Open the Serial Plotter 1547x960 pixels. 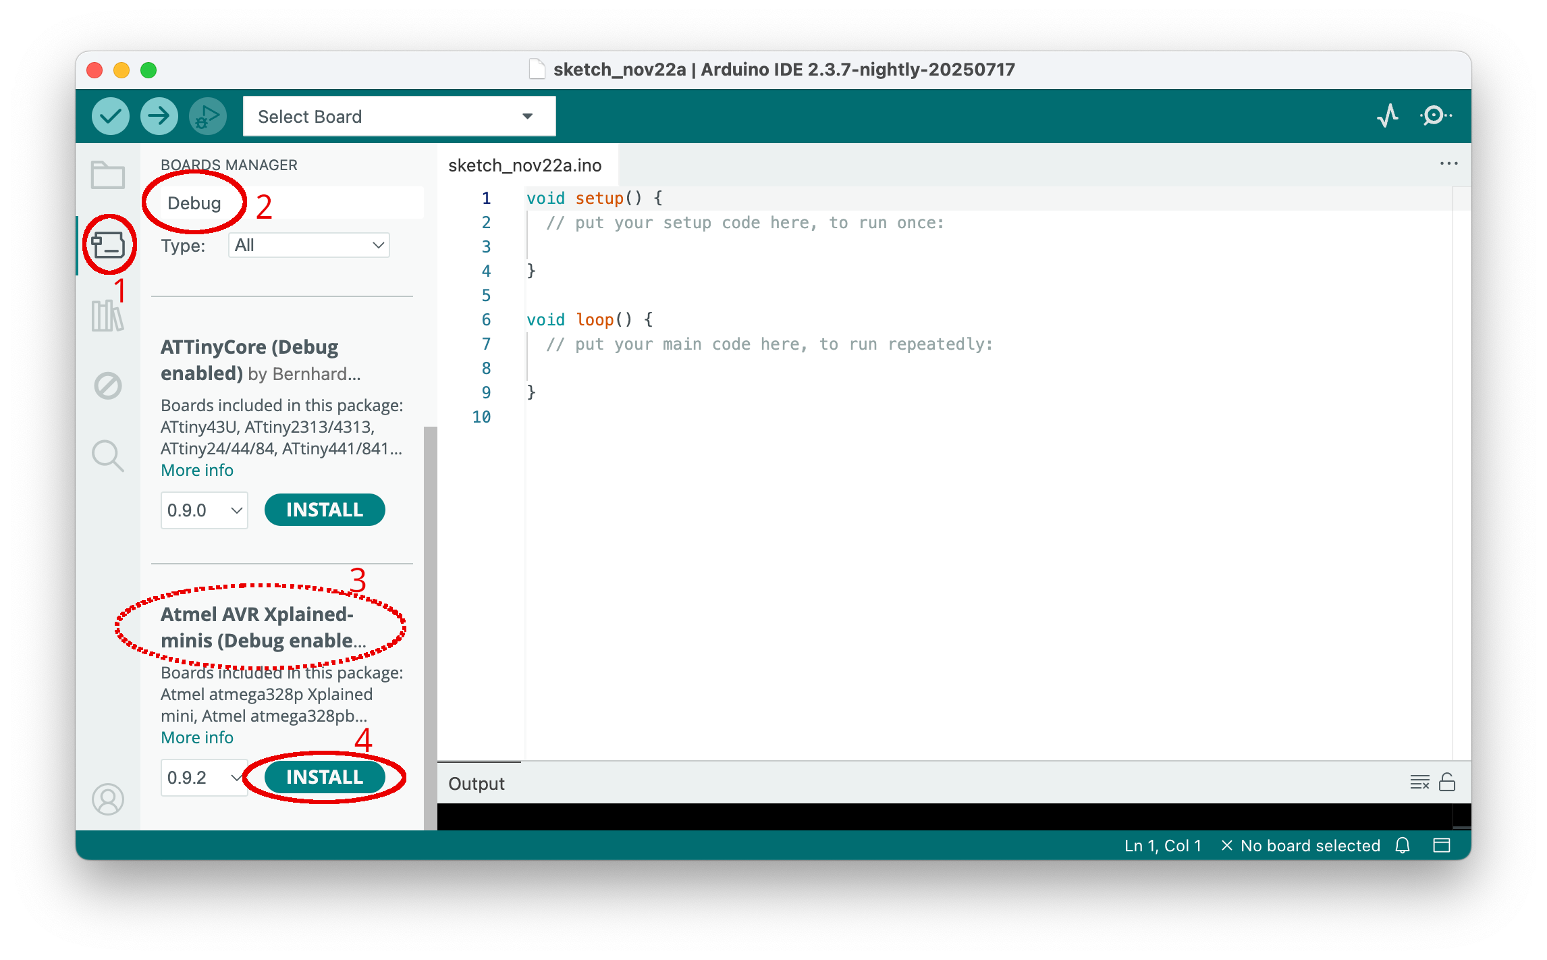click(1388, 116)
